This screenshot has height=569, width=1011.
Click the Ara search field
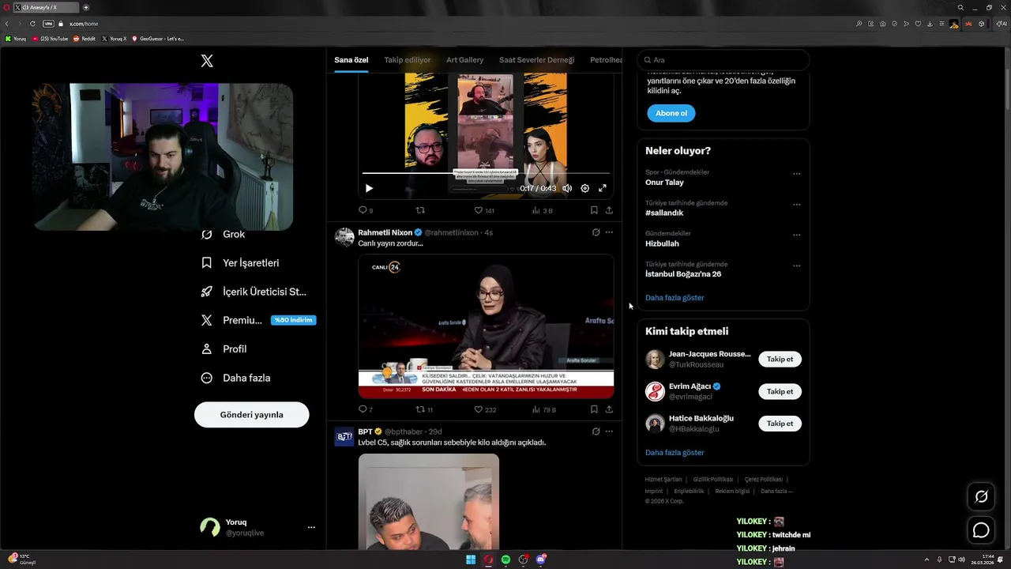click(x=723, y=60)
